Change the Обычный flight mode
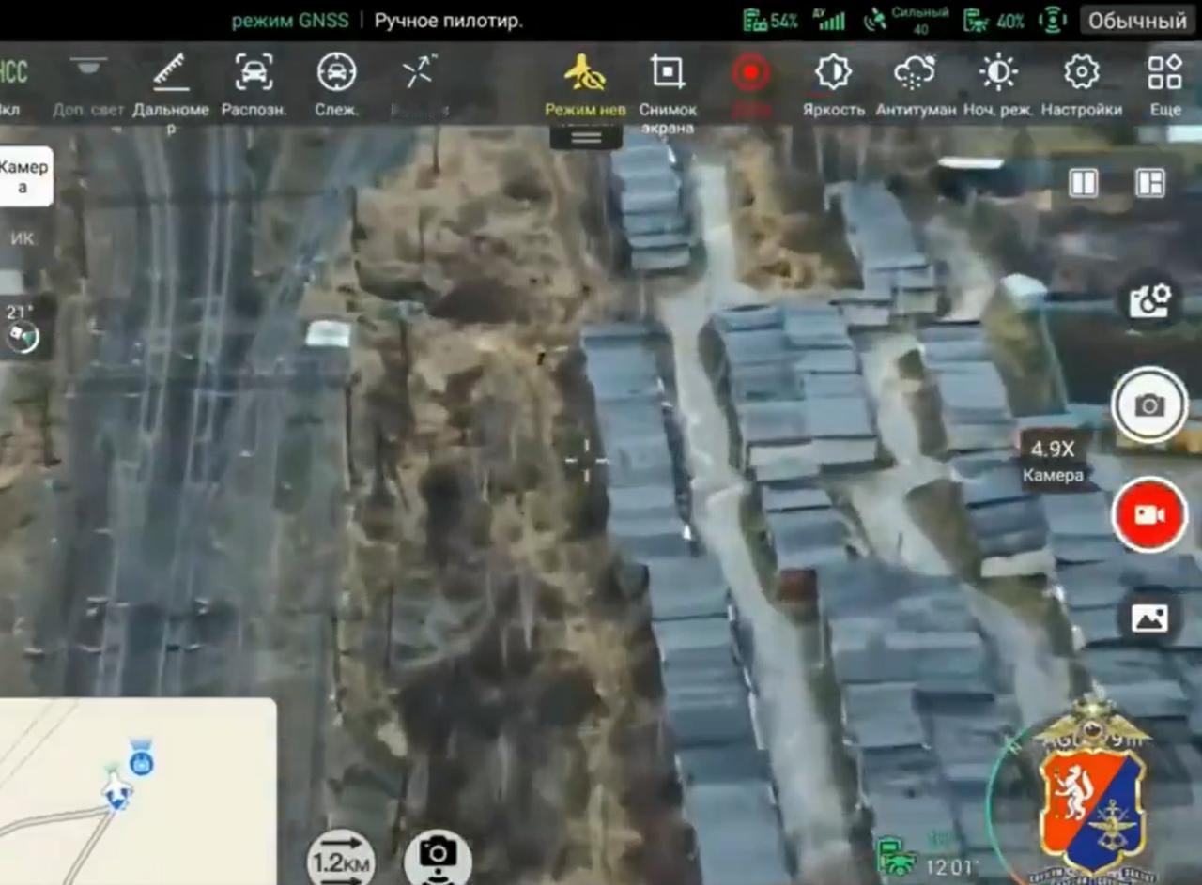The width and height of the screenshot is (1202, 885). 1138,21
